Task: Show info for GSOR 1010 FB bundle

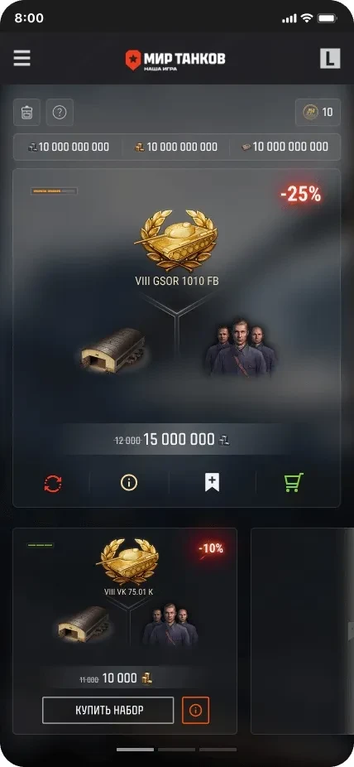Action: coord(129,483)
